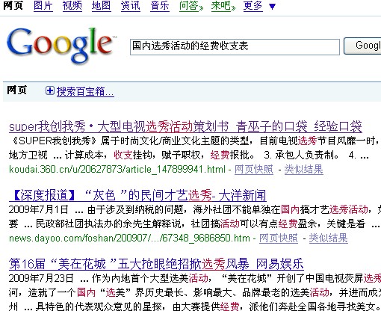
Task: Open result '第16届美在花城五大抢眼绝招'
Action: pos(156,264)
